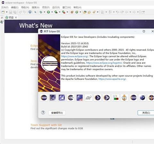Screen dimensions: 154x144
Task: Click the Back navigation arrow icon
Action: point(127,12)
